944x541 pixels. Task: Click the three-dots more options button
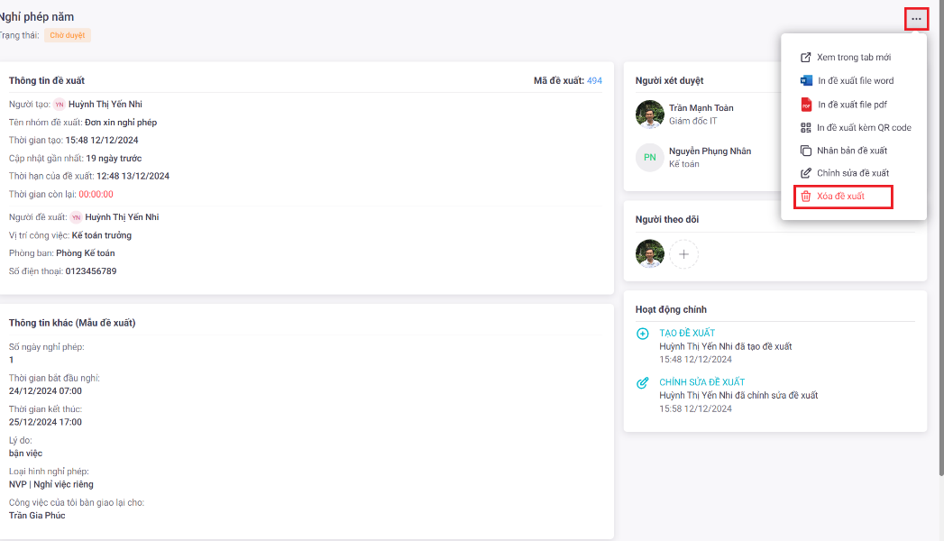click(x=916, y=19)
